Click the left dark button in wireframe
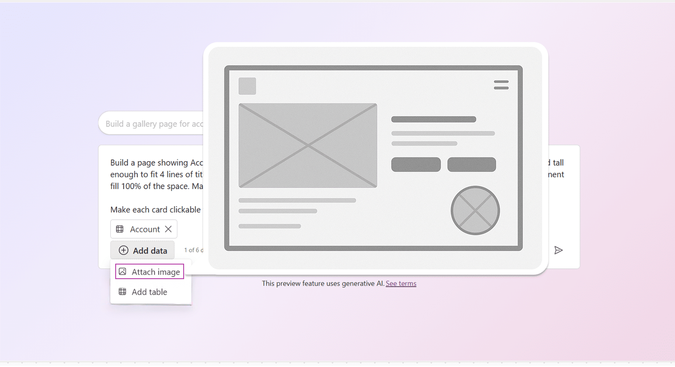Image resolution: width=675 pixels, height=367 pixels. [416, 164]
